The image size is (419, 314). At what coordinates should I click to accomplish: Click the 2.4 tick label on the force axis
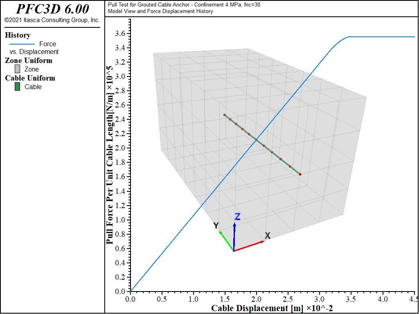click(x=121, y=120)
